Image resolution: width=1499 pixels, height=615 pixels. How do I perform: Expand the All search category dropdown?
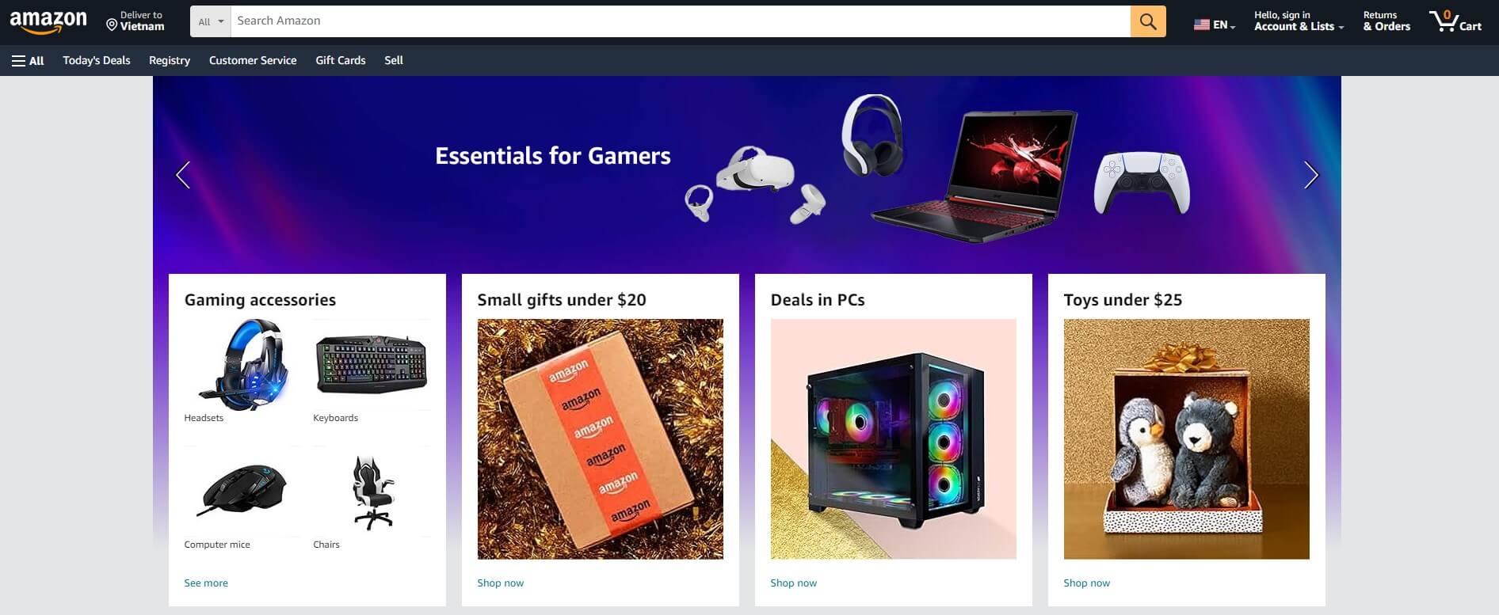(211, 21)
